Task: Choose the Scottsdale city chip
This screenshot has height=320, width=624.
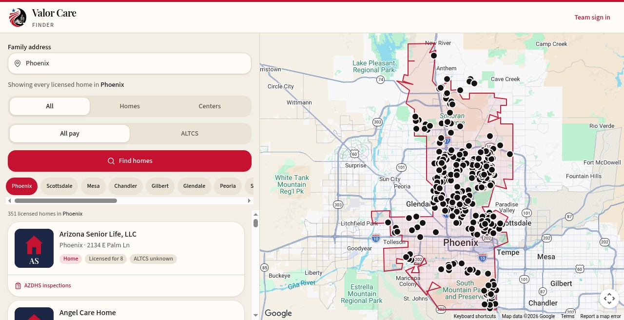Action: 59,186
